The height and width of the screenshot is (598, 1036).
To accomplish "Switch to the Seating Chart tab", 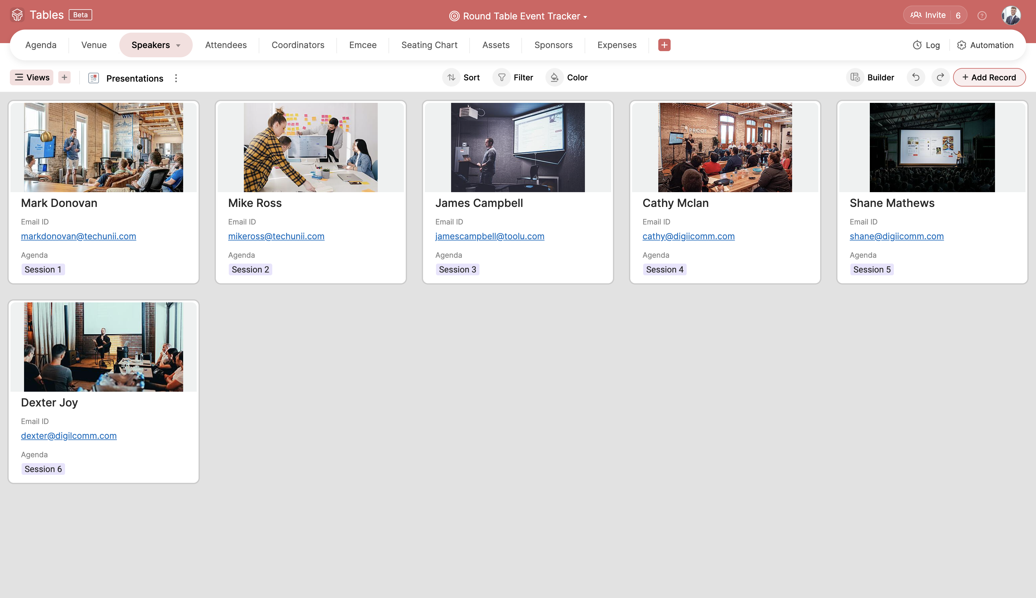I will tap(429, 45).
